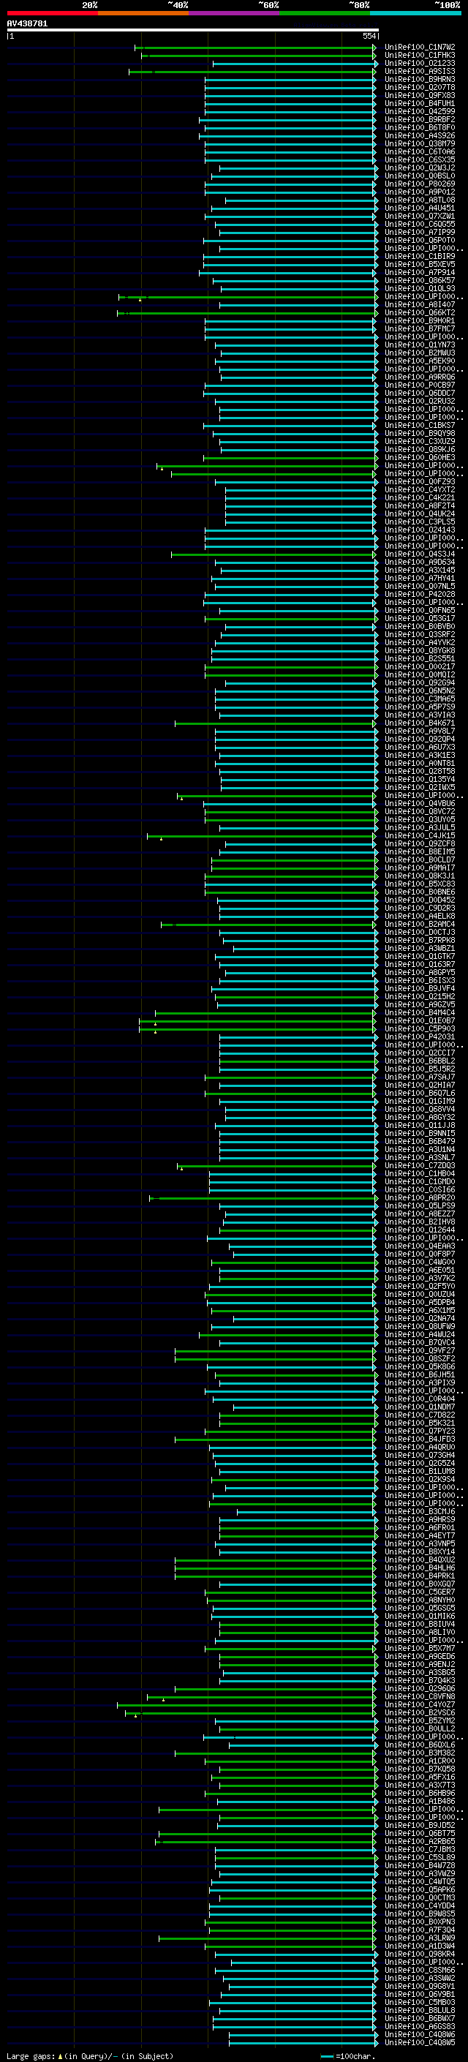Select the UniRef100_C4Q8W6 label
Screen dimensions: 468x2062
(x=419, y=2034)
